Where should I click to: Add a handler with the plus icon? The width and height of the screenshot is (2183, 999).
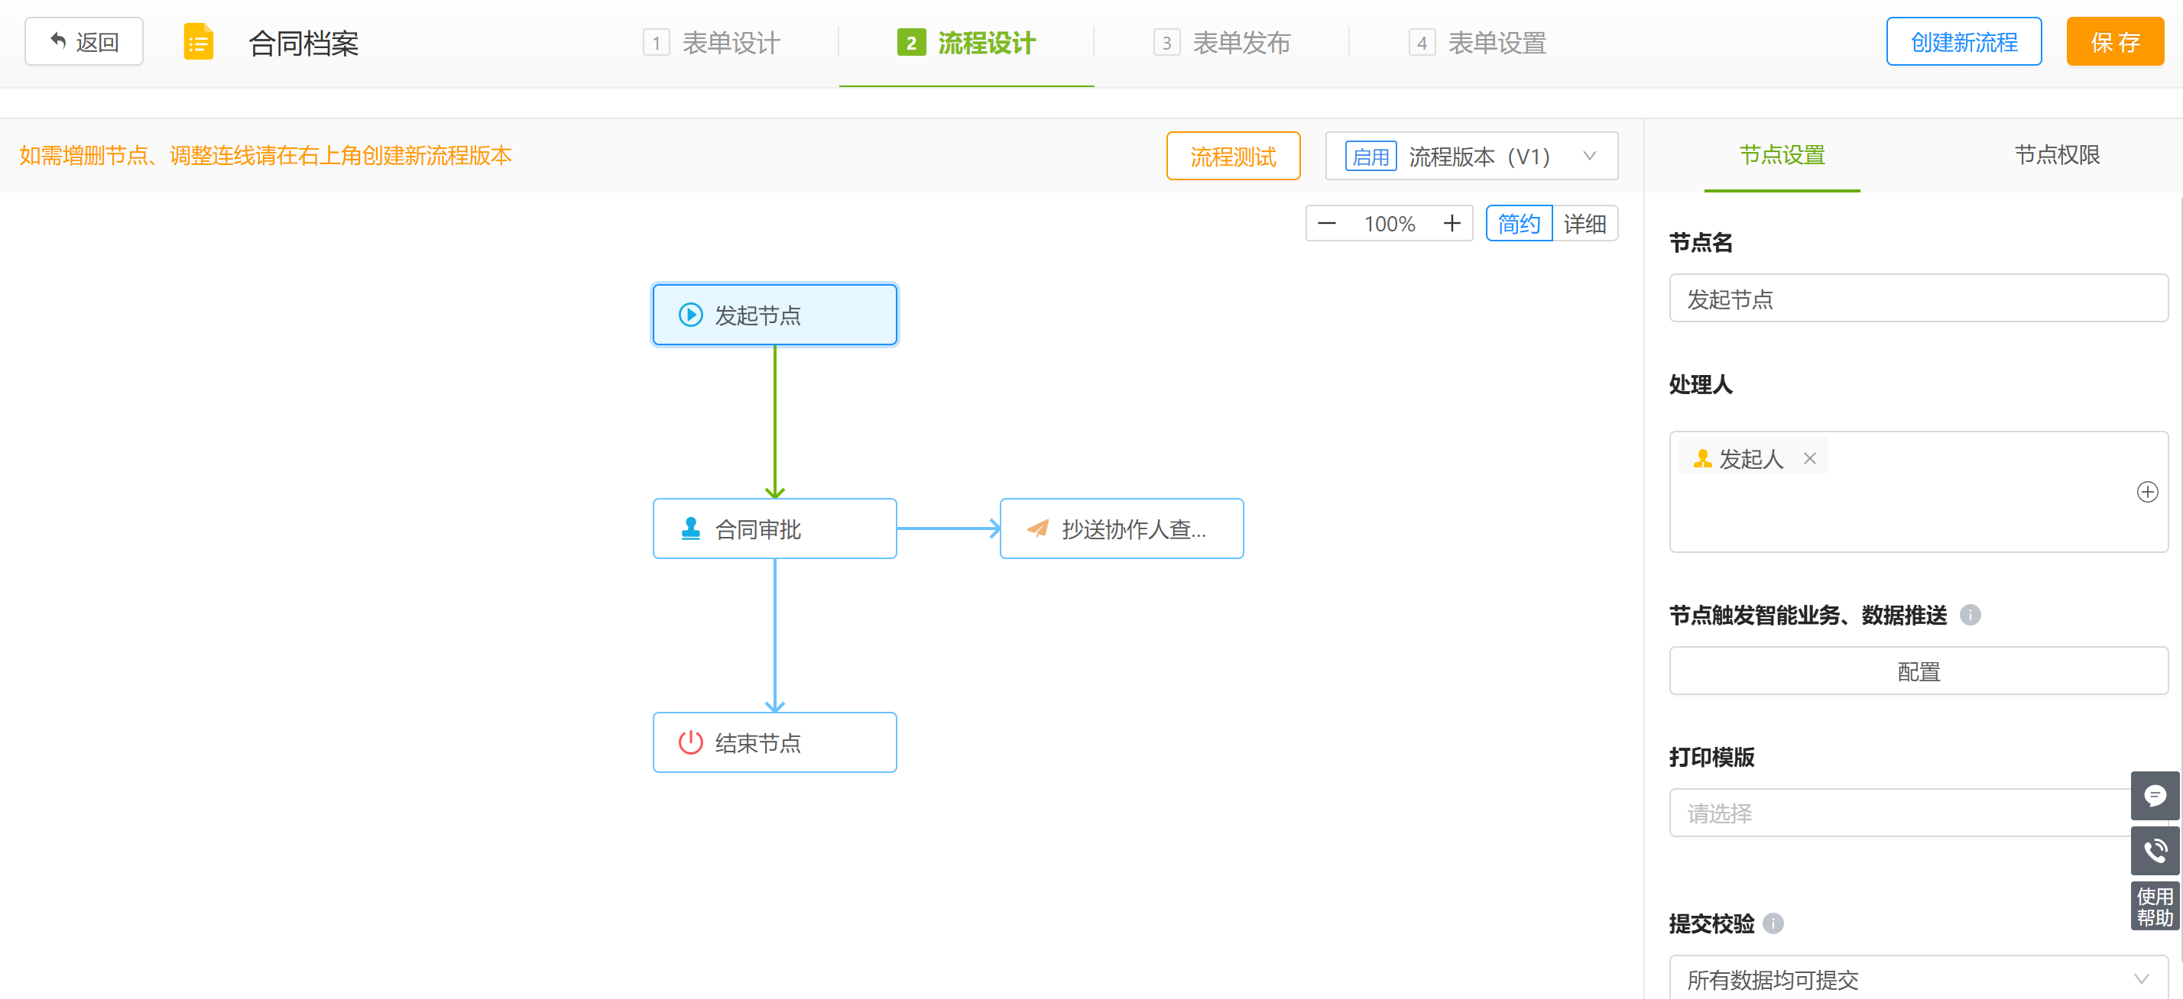coord(2146,492)
